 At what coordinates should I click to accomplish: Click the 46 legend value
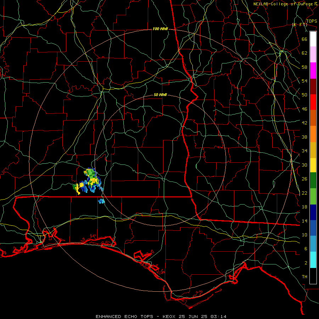click(304, 109)
